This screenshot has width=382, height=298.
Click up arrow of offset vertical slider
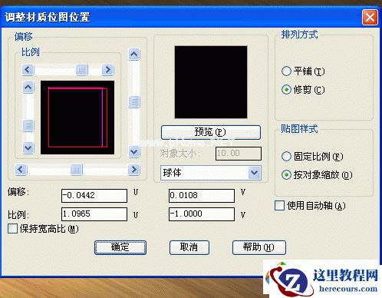point(134,55)
